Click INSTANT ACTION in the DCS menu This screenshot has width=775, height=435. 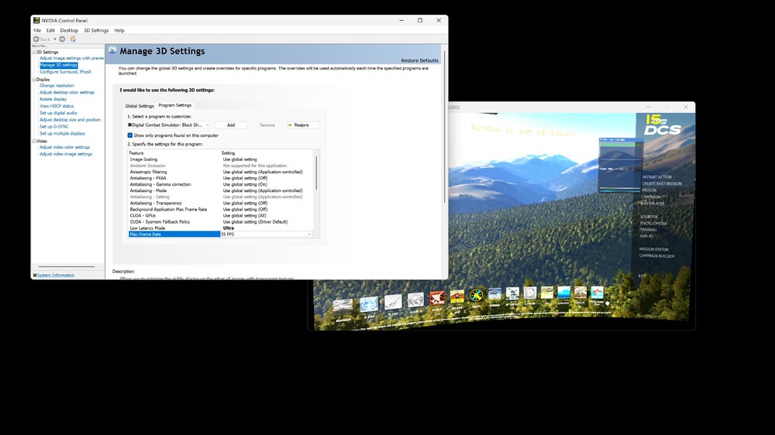(656, 176)
